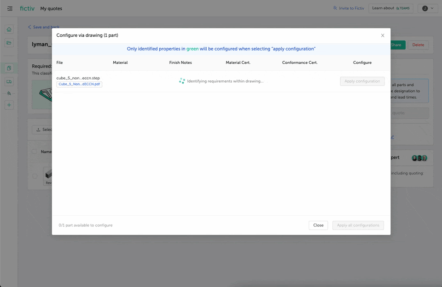The image size is (442, 287).
Task: Open the Cube_5_Non...dECCN.pdf drawing link
Action: point(79,84)
